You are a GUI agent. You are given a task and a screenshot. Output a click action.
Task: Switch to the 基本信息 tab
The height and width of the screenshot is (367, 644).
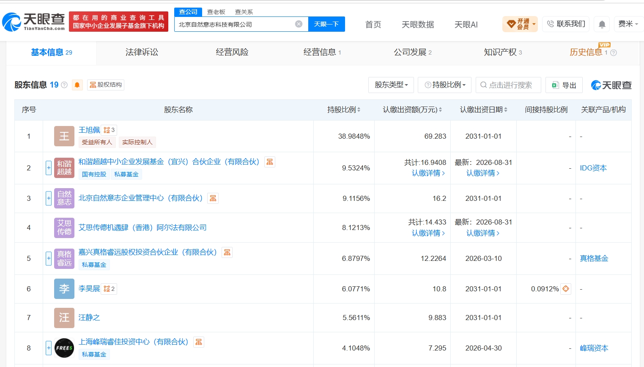(x=51, y=52)
